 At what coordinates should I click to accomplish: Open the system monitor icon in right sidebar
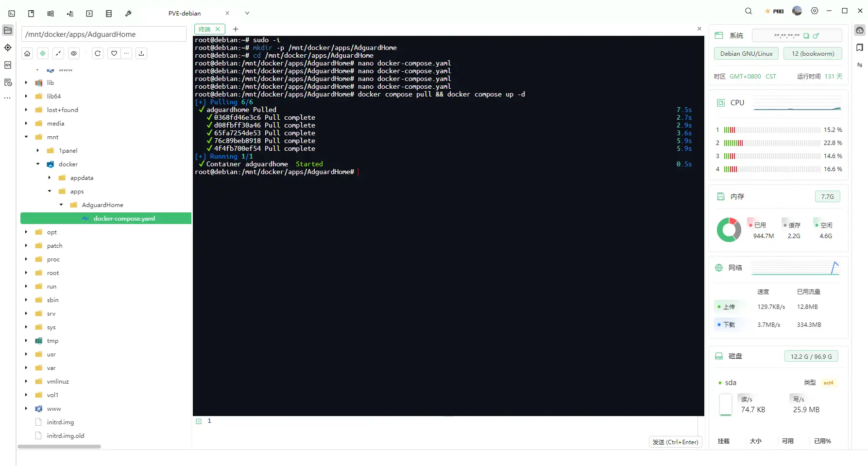[x=860, y=30]
